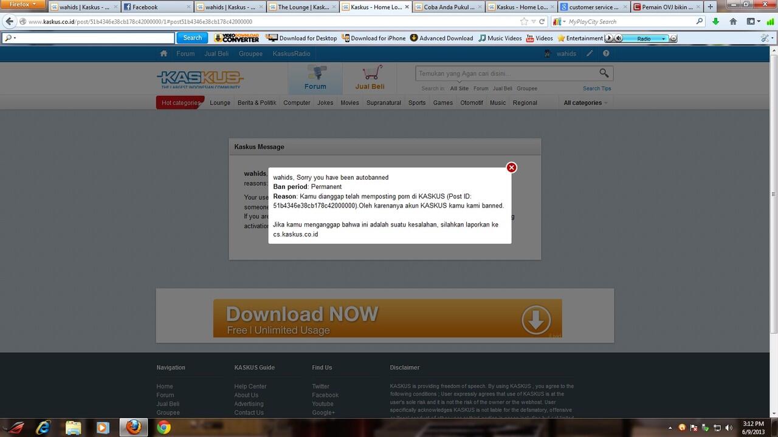Click the Kaskus home icon in top bar
The image size is (778, 437).
pyautogui.click(x=164, y=53)
